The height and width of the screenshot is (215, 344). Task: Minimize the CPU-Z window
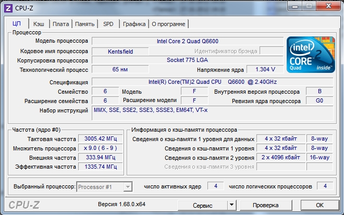click(x=295, y=6)
